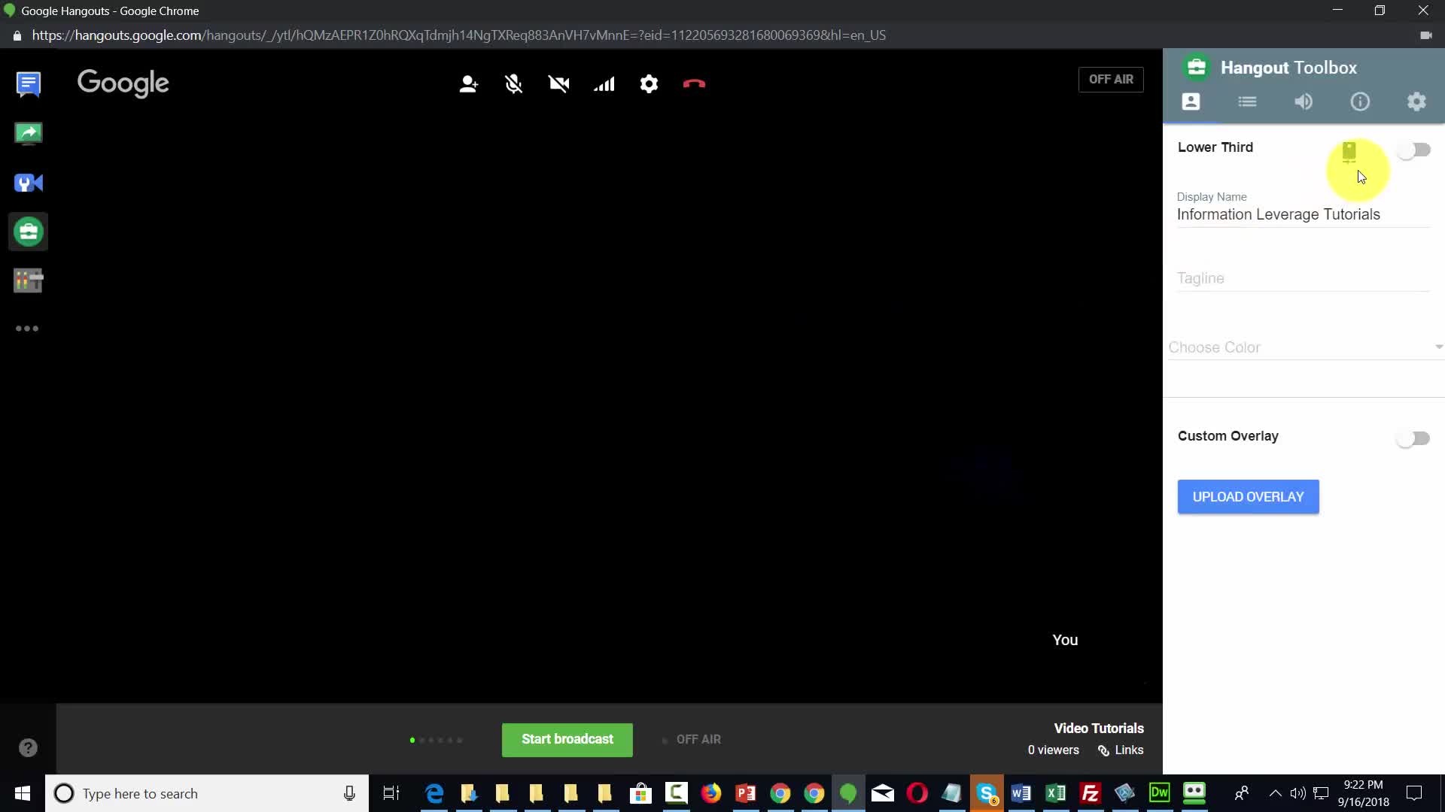Image resolution: width=1445 pixels, height=812 pixels.
Task: Open Opera browser from the taskbar
Action: (917, 794)
